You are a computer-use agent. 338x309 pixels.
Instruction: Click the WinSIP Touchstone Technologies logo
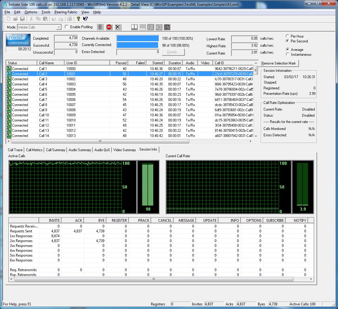tap(18, 40)
